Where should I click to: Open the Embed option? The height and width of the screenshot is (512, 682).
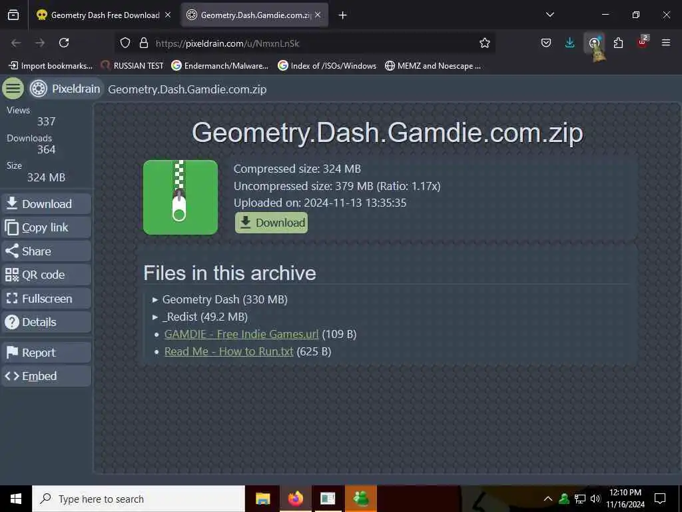pyautogui.click(x=46, y=376)
